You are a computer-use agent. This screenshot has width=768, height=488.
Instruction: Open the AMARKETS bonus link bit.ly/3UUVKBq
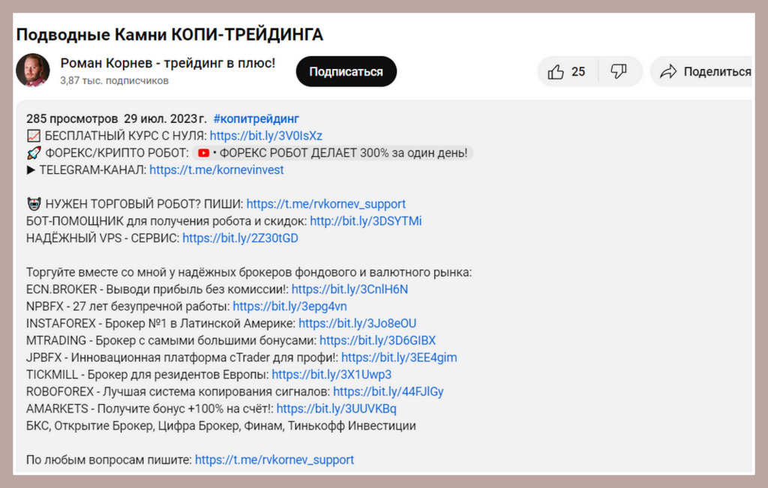336,409
